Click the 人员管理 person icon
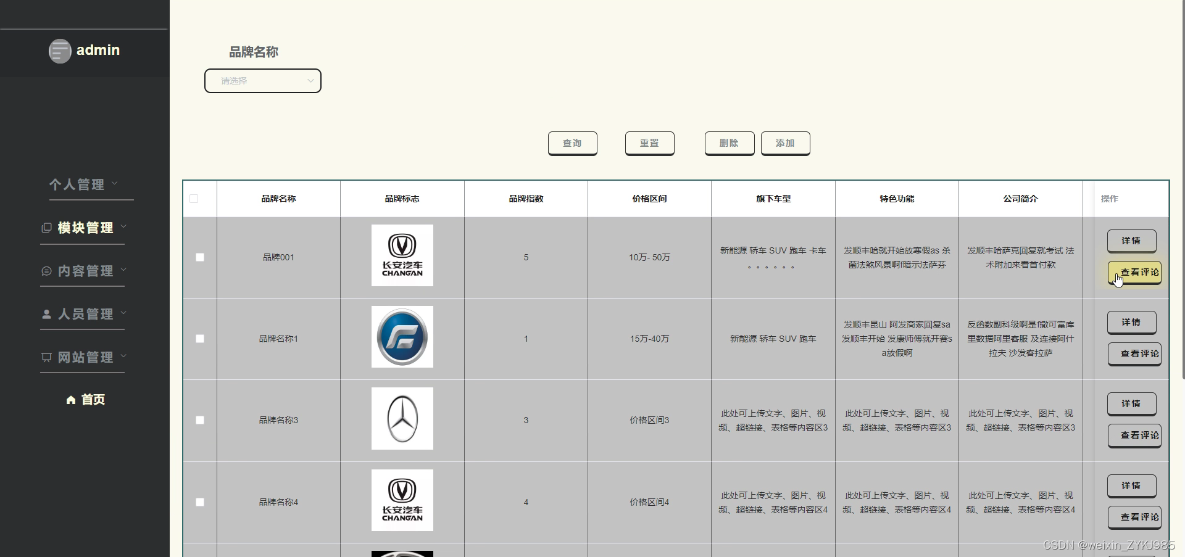 [46, 314]
